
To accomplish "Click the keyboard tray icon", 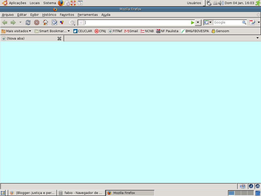I will point(215,3).
